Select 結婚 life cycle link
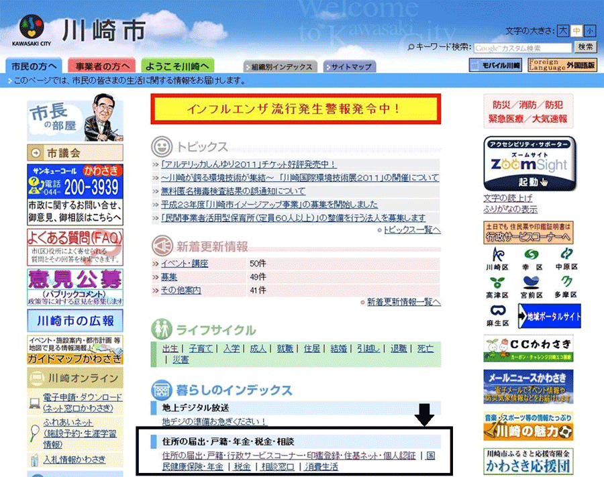This screenshot has width=604, height=477. (x=339, y=349)
